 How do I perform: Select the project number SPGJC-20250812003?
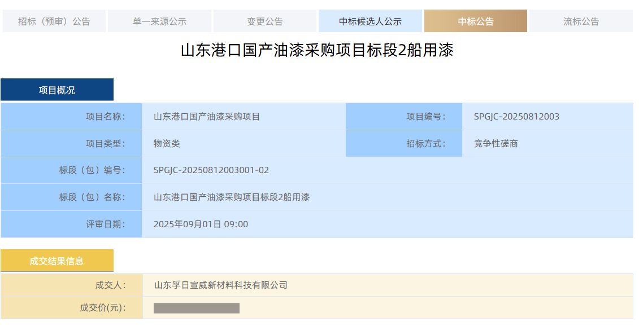[x=516, y=117]
